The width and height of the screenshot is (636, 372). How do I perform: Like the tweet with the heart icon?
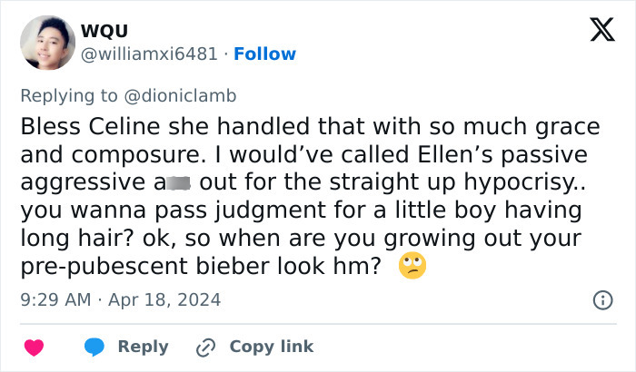[34, 347]
